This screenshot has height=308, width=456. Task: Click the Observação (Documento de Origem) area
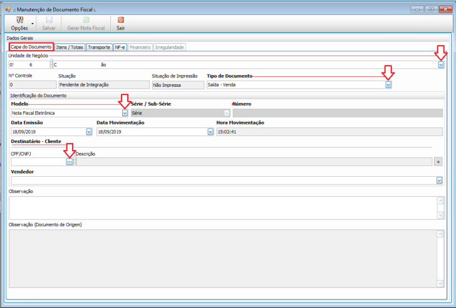223,259
